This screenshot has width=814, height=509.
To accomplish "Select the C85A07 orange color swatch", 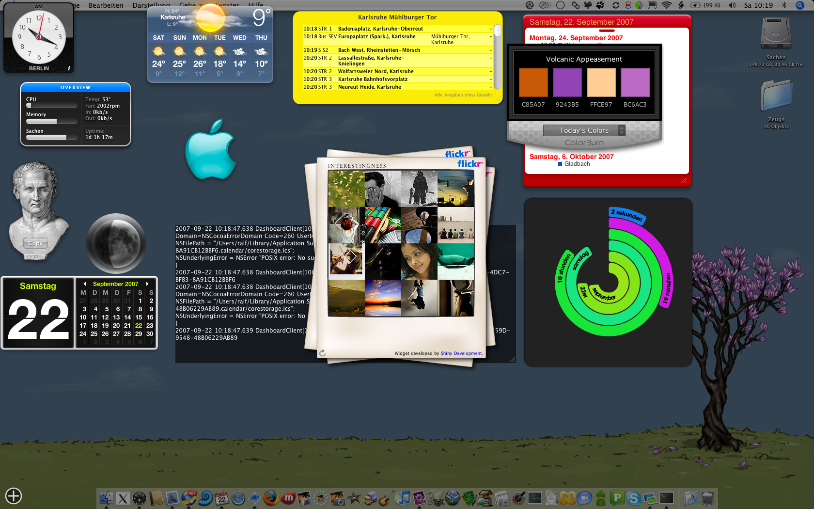I will [533, 82].
